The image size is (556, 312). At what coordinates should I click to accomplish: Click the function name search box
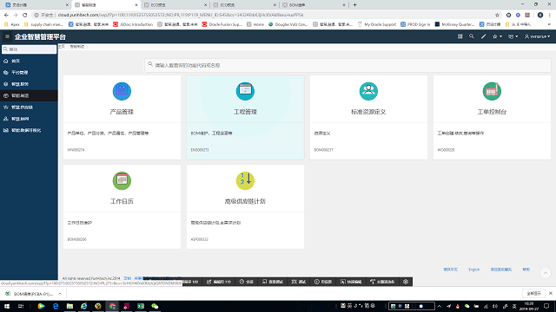tap(347, 65)
